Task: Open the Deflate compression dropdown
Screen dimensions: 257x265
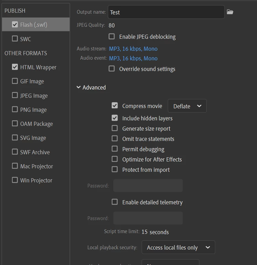Action: [x=187, y=106]
